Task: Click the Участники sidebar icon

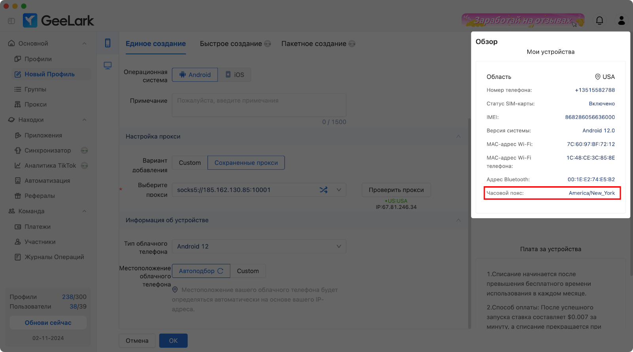Action: [x=17, y=242]
